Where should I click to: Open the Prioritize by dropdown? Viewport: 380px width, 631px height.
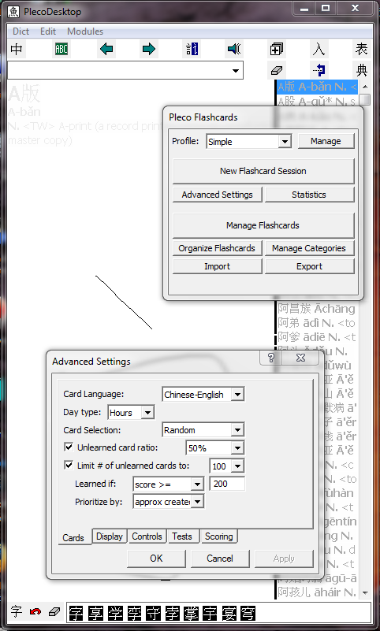pyautogui.click(x=198, y=502)
